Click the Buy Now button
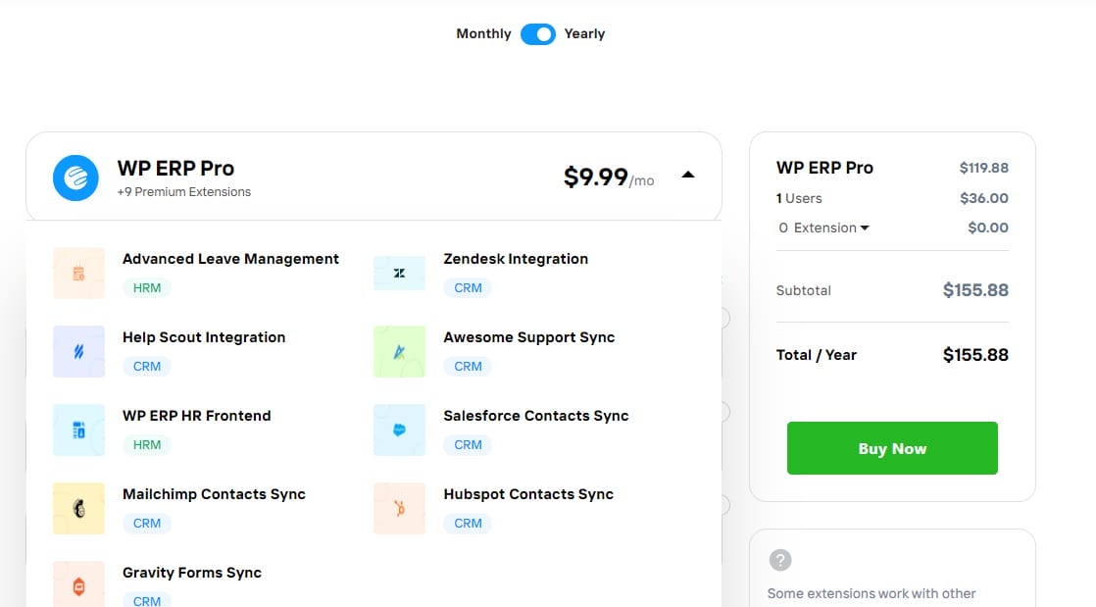 [x=892, y=448]
